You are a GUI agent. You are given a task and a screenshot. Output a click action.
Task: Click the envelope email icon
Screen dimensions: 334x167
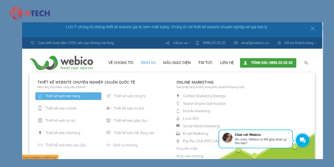coord(235,43)
